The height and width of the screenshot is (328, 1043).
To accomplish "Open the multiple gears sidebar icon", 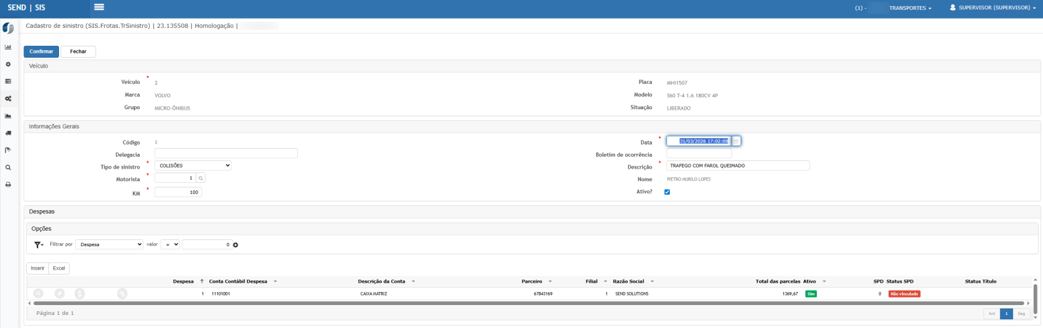I will pyautogui.click(x=8, y=99).
